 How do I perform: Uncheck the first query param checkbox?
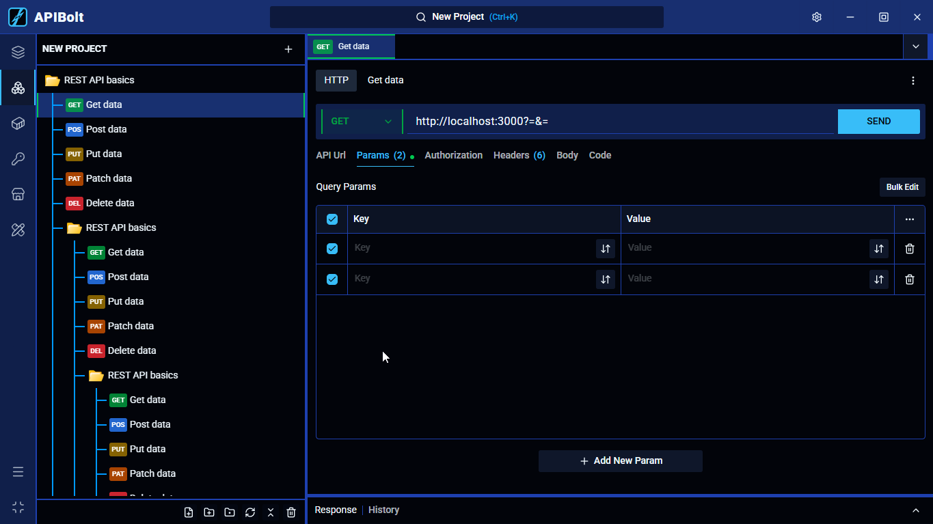(x=332, y=249)
